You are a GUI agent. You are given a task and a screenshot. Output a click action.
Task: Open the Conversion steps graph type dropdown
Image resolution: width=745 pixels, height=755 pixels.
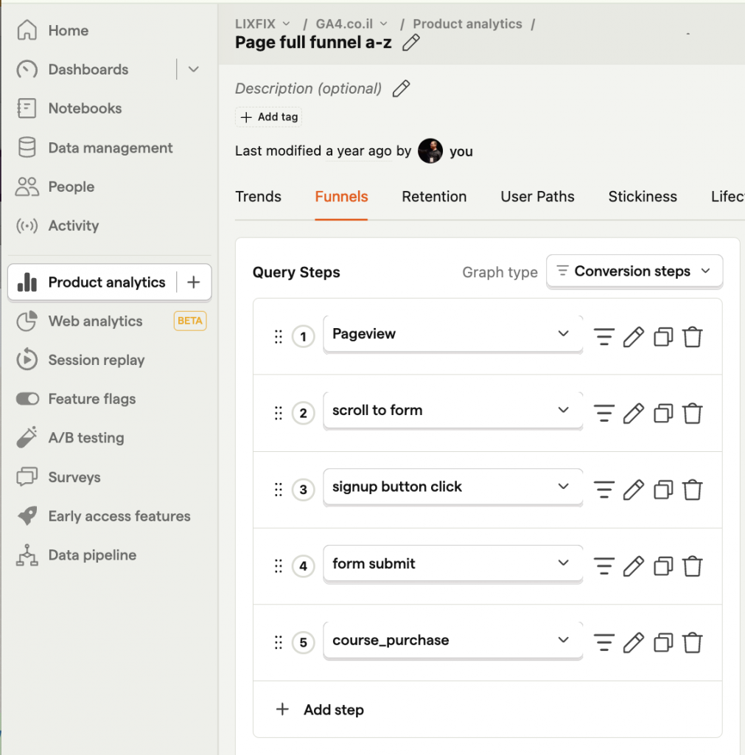coord(634,271)
